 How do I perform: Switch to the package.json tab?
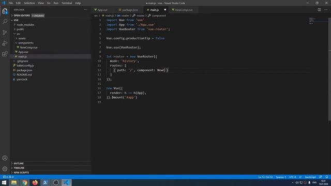pos(130,10)
